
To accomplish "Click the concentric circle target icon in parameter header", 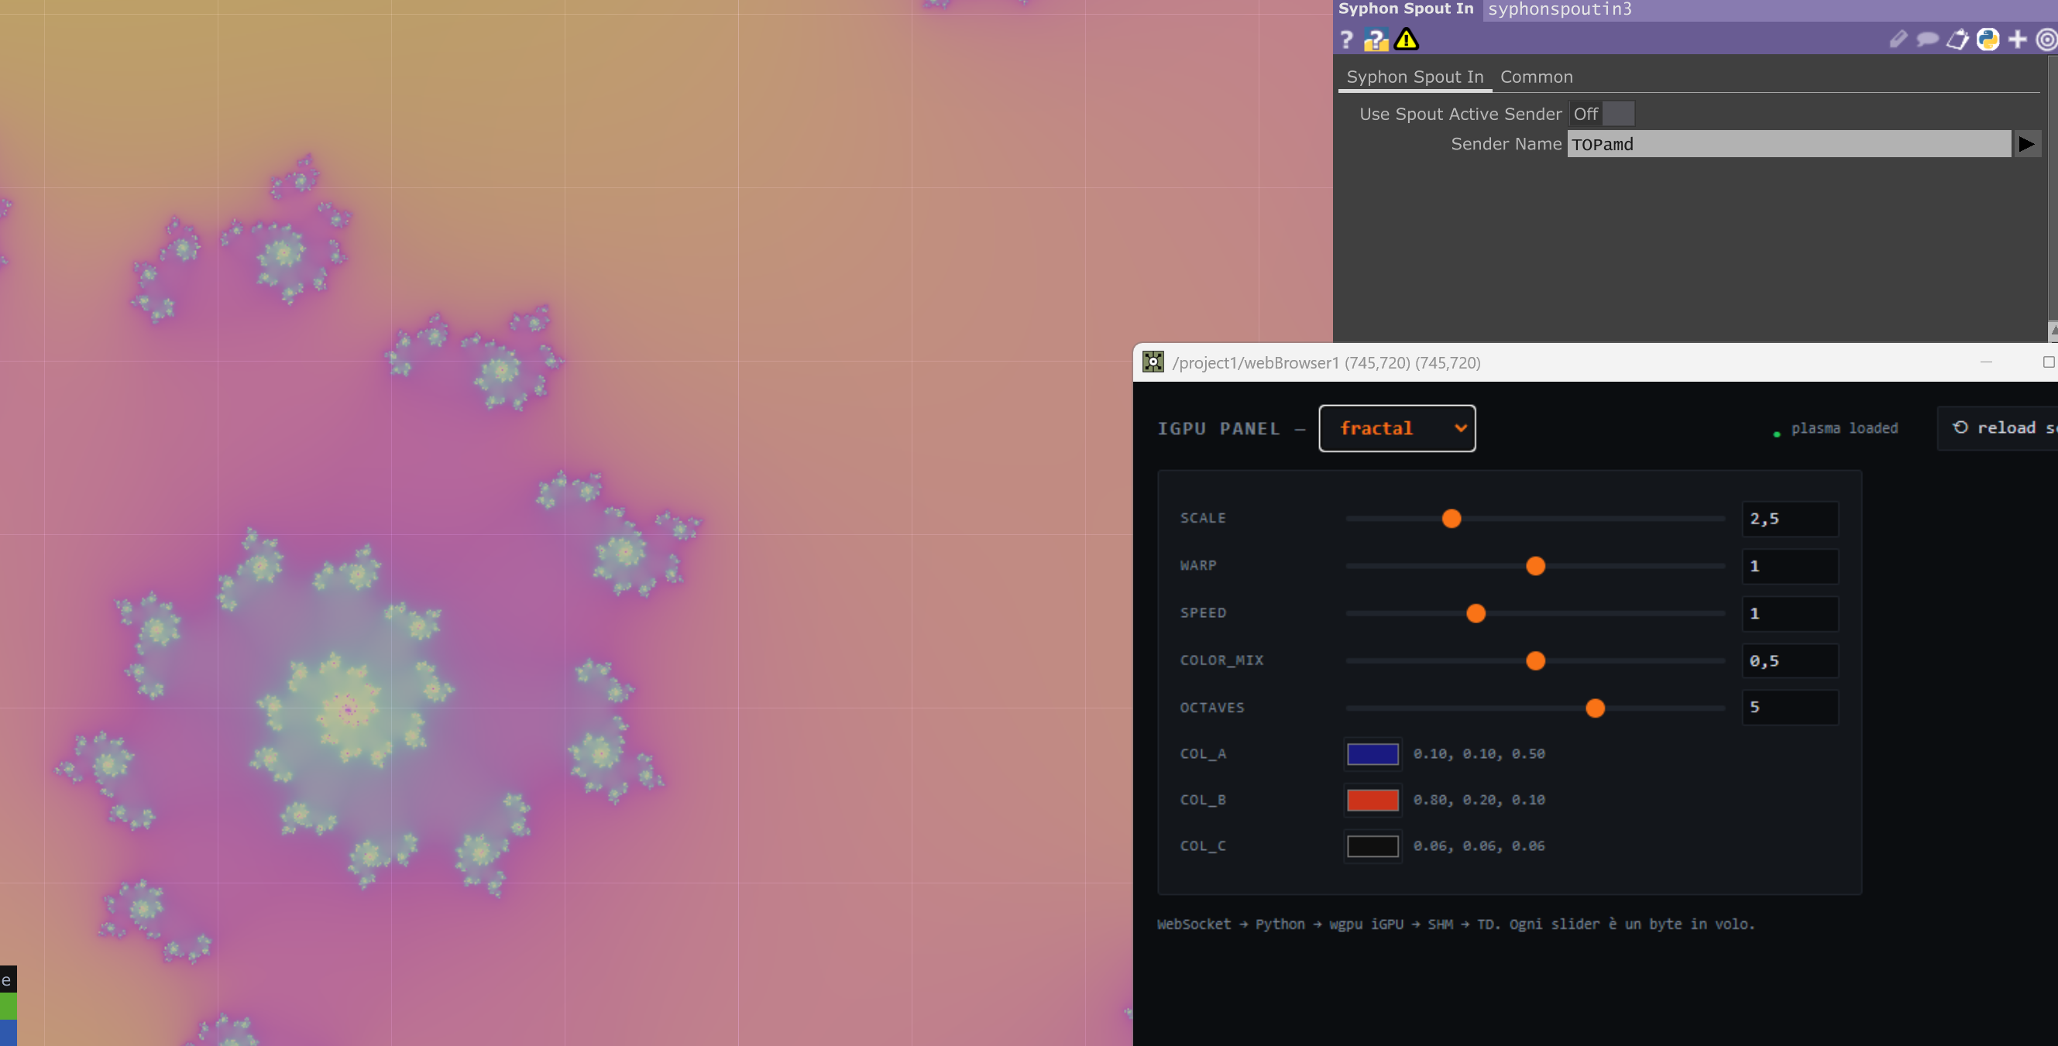I will (2047, 39).
